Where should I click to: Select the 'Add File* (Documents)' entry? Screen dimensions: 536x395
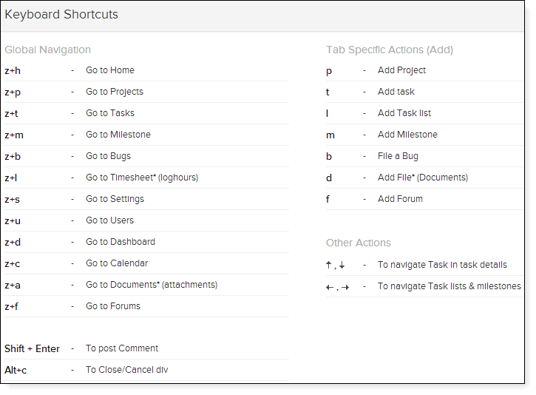pyautogui.click(x=422, y=178)
